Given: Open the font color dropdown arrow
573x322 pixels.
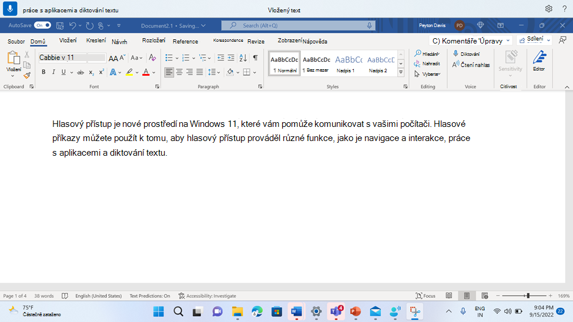Looking at the screenshot, I should [x=154, y=72].
